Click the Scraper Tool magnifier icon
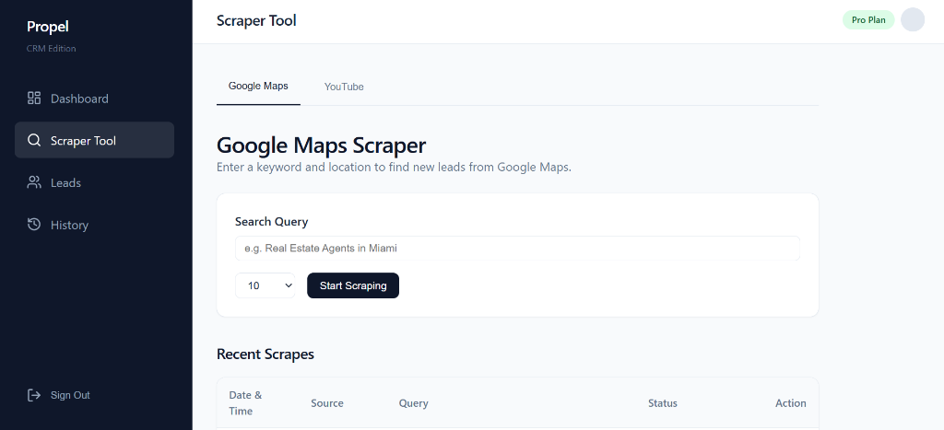 34,141
